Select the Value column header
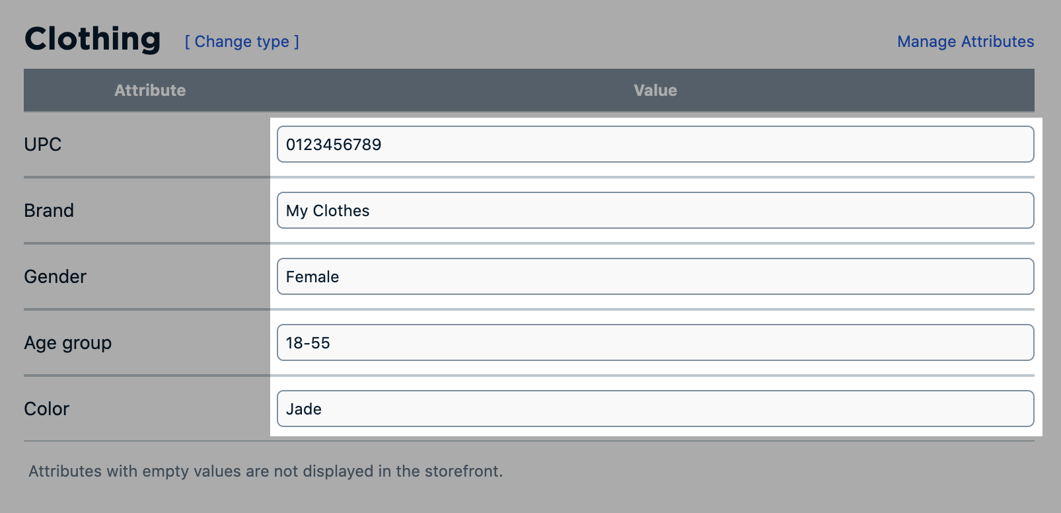 tap(655, 90)
